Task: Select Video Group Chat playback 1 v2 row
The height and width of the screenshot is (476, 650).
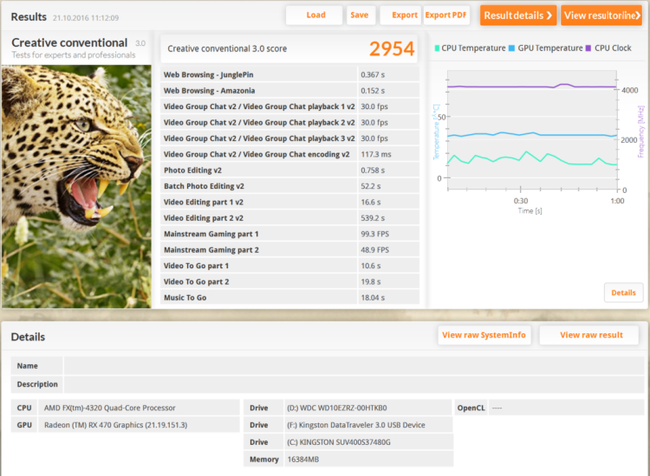Action: tap(289, 106)
